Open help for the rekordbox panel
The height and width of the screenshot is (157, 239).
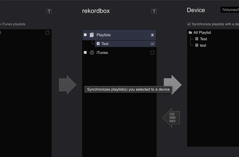154,11
